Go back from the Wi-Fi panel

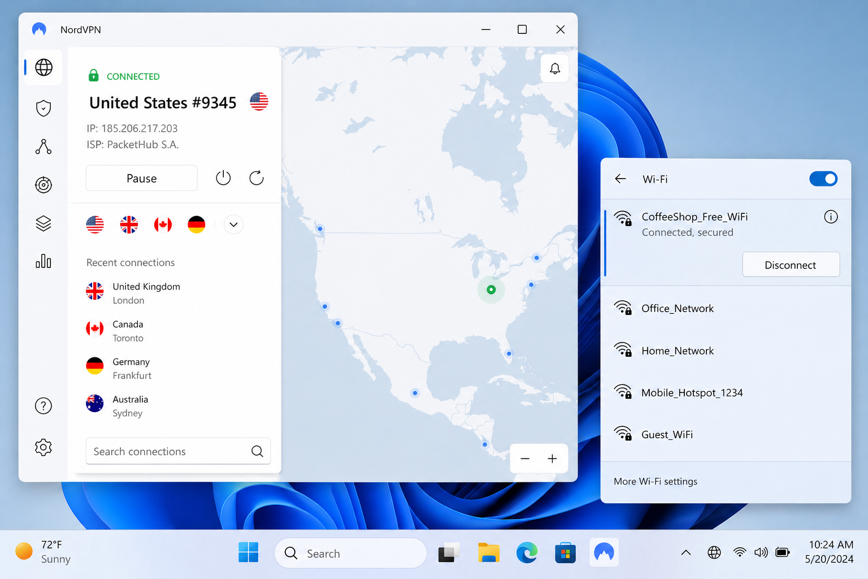click(620, 179)
